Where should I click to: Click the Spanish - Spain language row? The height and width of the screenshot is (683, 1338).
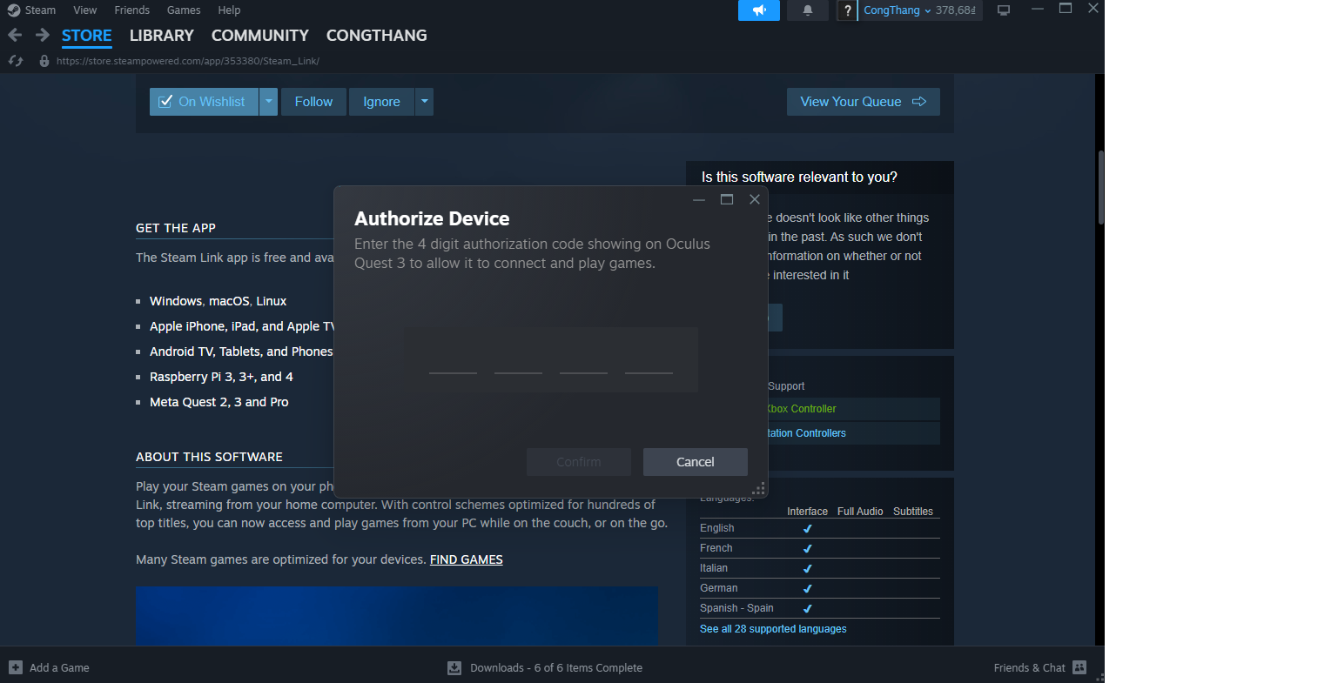pos(820,608)
